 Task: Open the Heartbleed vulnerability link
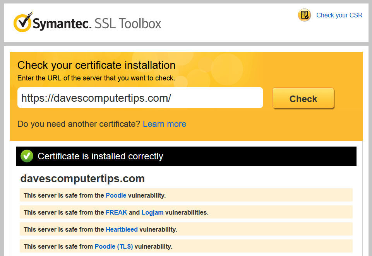click(122, 229)
